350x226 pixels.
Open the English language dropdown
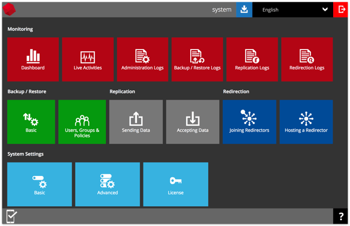[x=293, y=9]
